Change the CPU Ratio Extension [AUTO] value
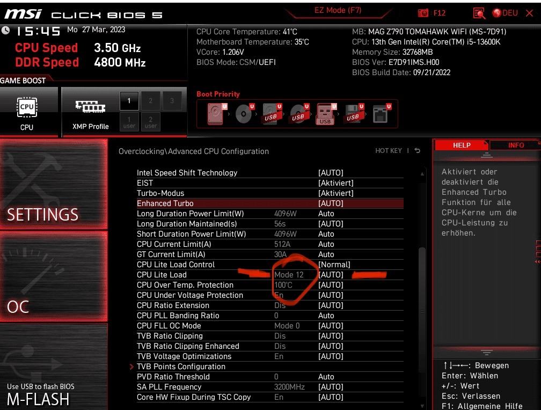Image resolution: width=541 pixels, height=410 pixels. click(331, 305)
